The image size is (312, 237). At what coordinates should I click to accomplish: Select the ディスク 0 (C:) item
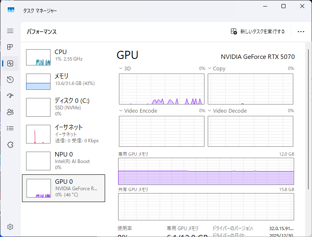[64, 107]
